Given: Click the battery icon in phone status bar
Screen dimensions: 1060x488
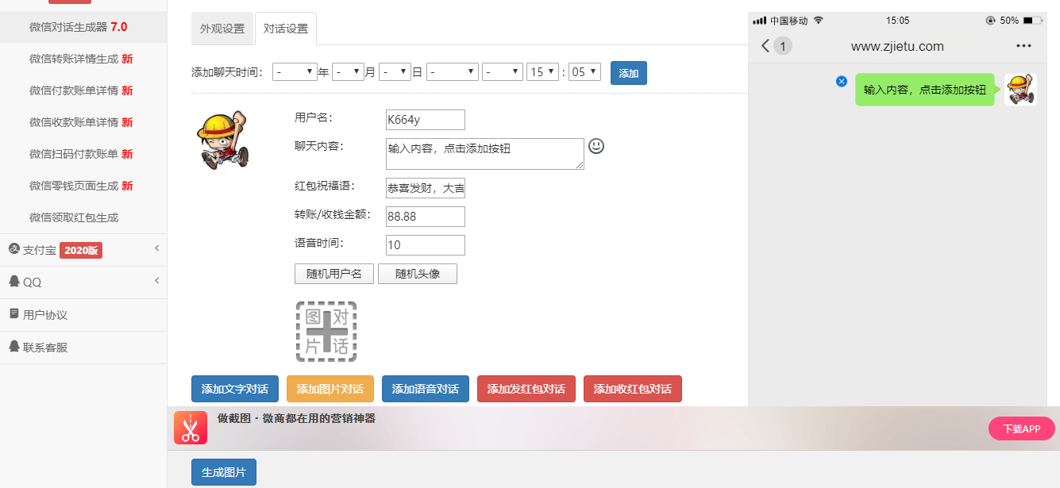Looking at the screenshot, I should pos(1033,21).
